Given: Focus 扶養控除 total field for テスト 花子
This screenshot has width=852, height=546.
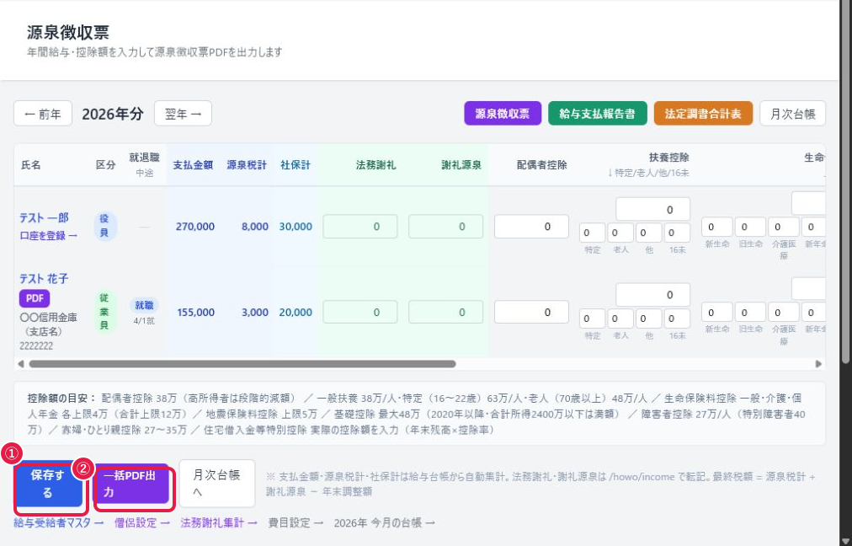Looking at the screenshot, I should click(653, 295).
